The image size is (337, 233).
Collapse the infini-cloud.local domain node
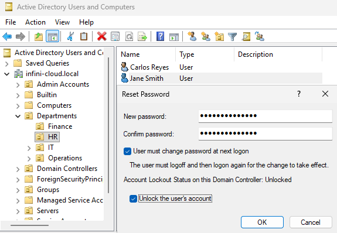pos(7,74)
